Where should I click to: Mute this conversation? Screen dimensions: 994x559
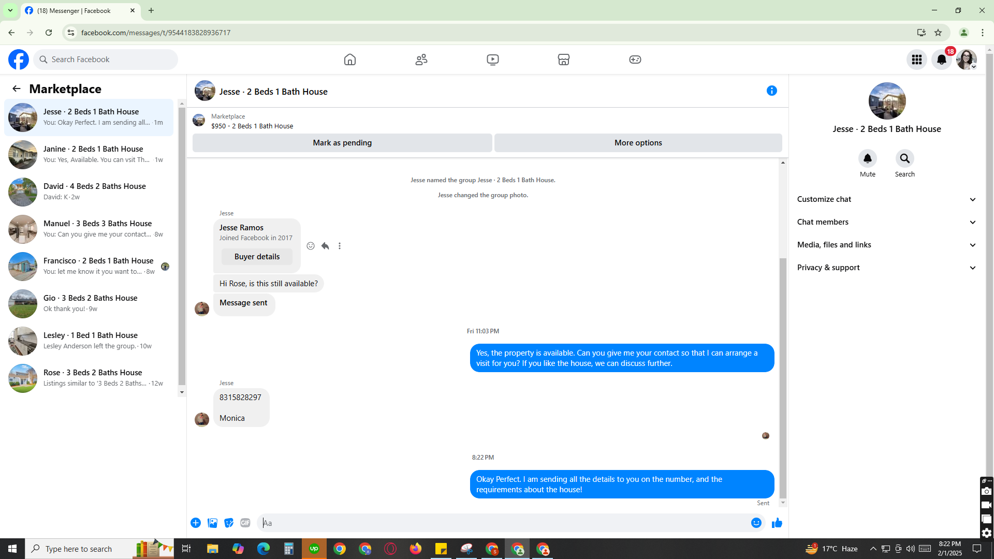[867, 158]
